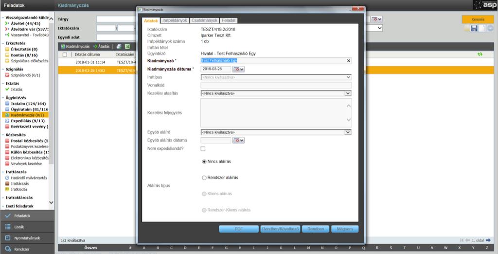This screenshot has width=498, height=254.
Task: Click sidebar scroll down arrow
Action: click(x=51, y=202)
